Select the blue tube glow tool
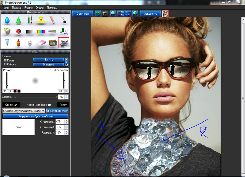Image resolution: width=245 pixels, height=177 pixels. [7, 43]
